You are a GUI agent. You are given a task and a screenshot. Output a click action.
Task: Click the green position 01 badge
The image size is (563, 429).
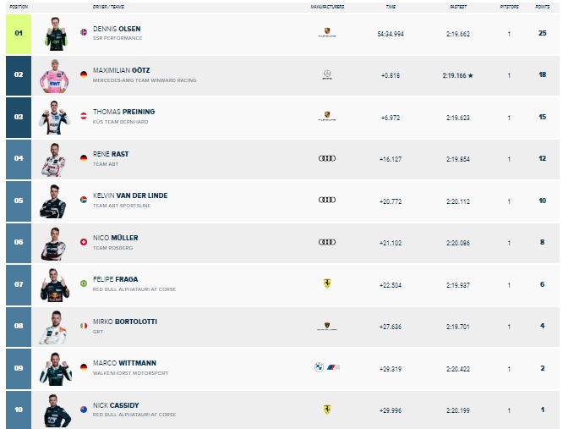[x=19, y=34]
